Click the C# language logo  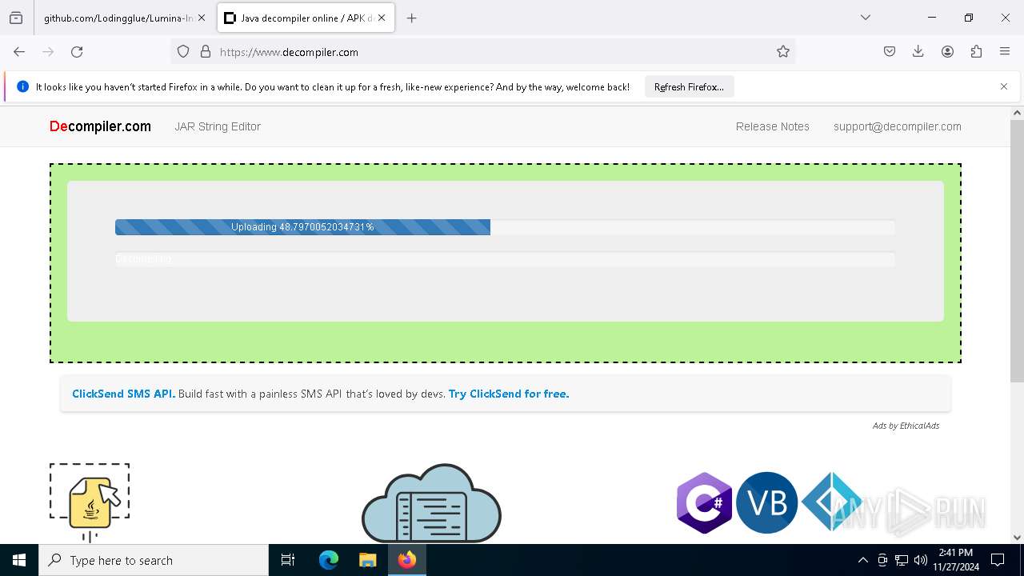(x=705, y=503)
